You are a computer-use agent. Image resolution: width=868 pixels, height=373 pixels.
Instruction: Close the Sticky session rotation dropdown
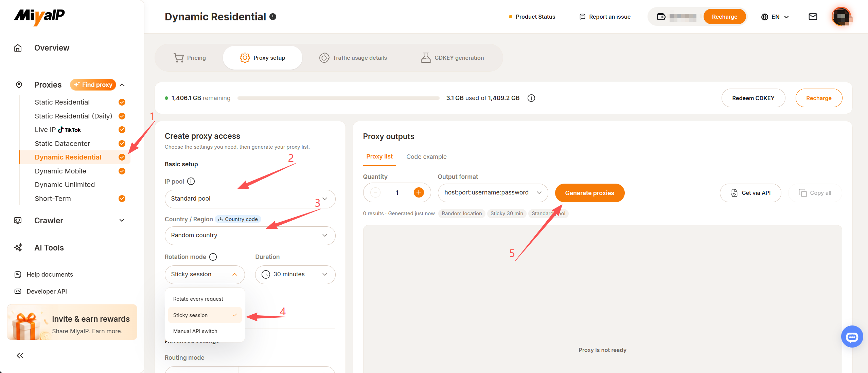coord(205,275)
